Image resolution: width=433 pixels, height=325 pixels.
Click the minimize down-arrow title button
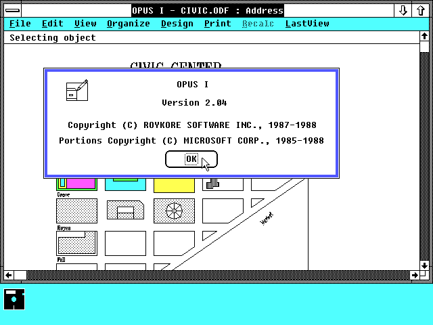click(x=403, y=11)
